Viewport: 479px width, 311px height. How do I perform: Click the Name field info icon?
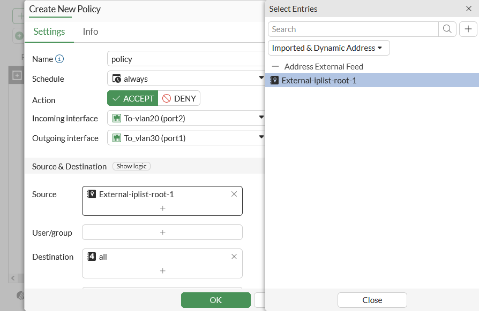[59, 59]
